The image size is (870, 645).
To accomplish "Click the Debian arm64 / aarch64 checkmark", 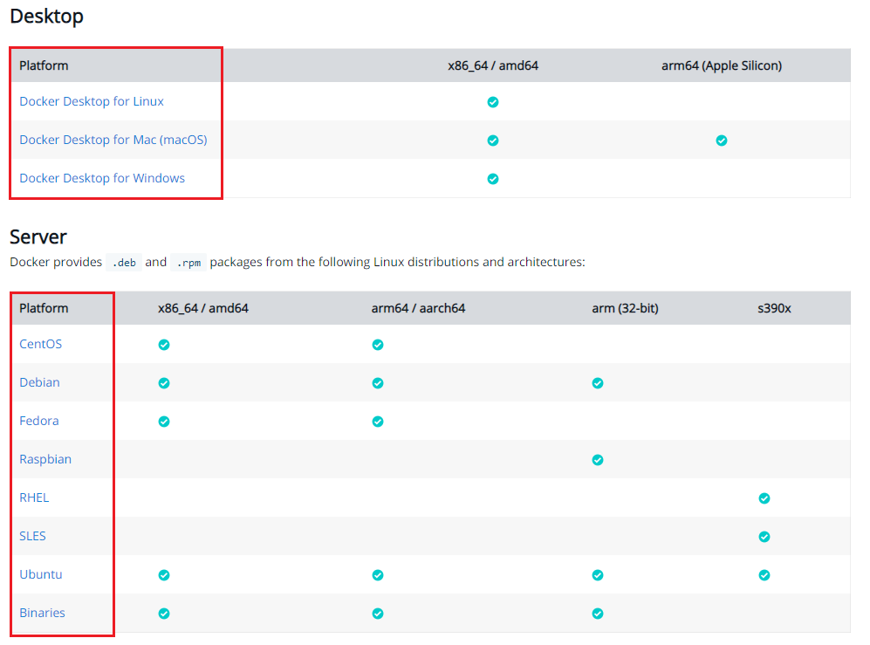I will pyautogui.click(x=378, y=383).
